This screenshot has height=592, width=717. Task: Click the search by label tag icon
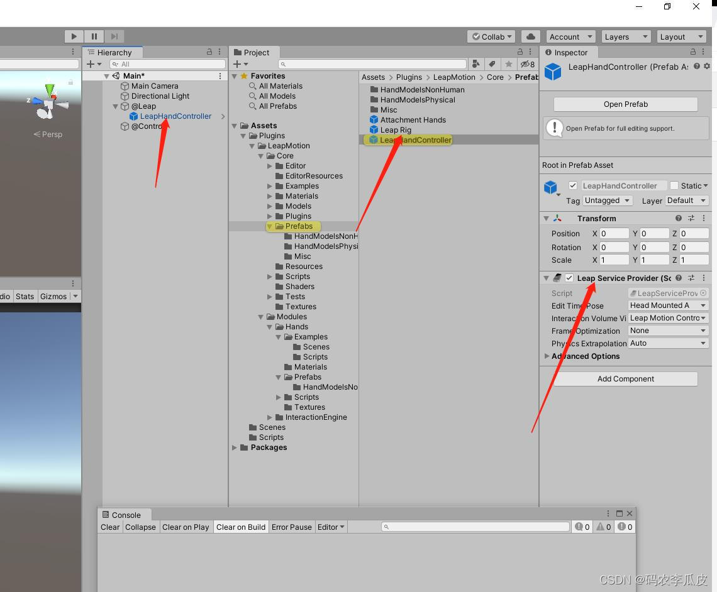(492, 64)
